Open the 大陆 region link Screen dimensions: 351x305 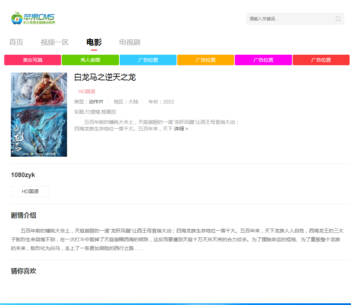[x=133, y=102]
